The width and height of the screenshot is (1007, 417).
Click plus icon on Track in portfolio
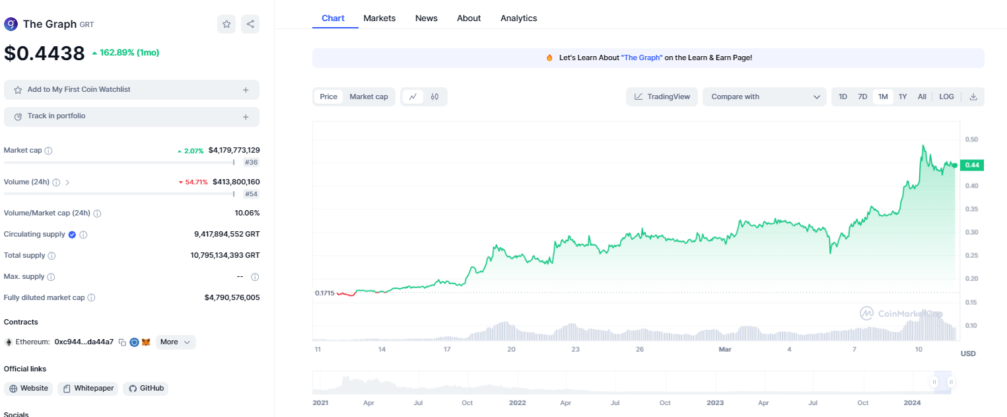click(x=246, y=117)
